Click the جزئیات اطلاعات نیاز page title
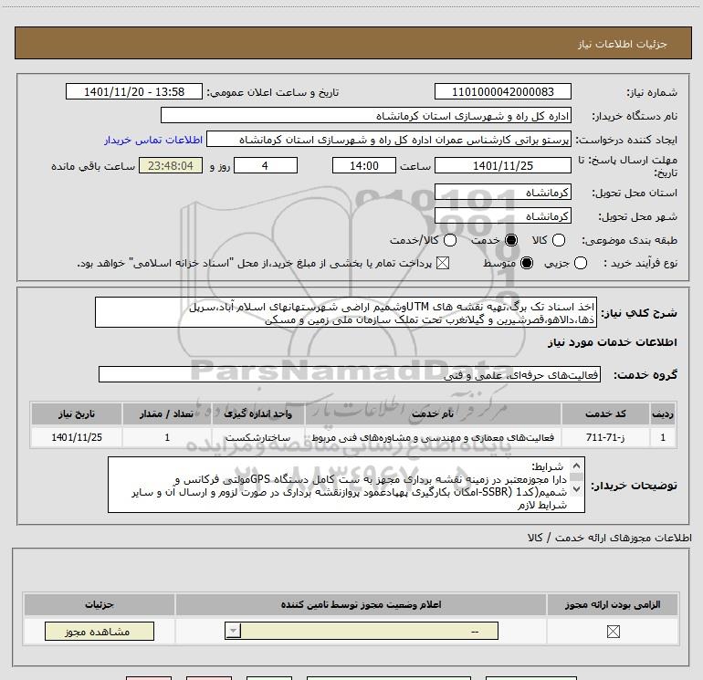The height and width of the screenshot is (680, 703). click(623, 44)
